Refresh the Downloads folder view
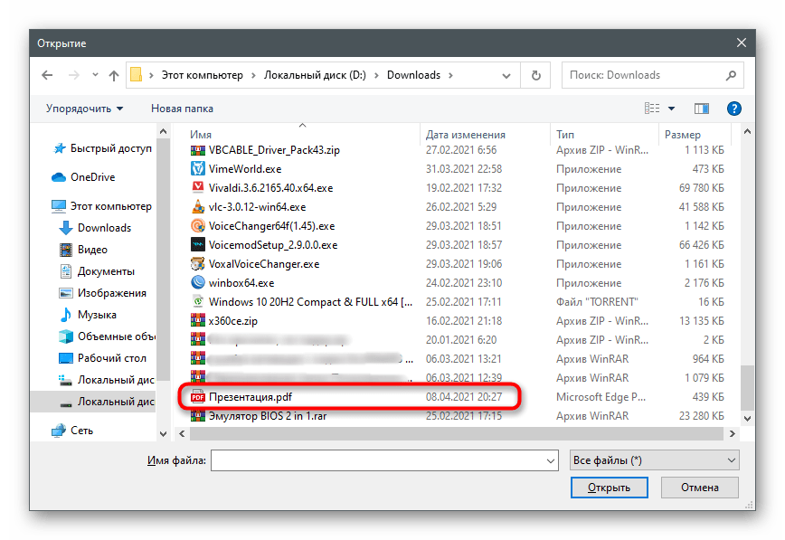The height and width of the screenshot is (540, 785). (x=536, y=75)
